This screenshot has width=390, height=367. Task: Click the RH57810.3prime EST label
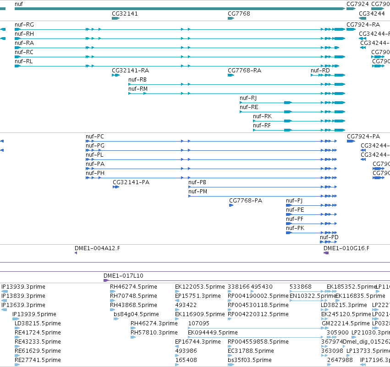click(x=154, y=333)
